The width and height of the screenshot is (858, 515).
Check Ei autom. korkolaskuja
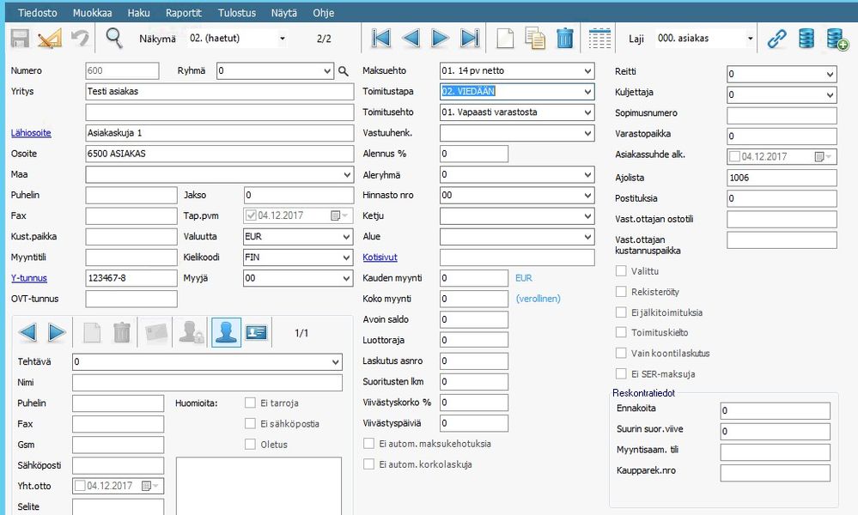click(x=368, y=464)
